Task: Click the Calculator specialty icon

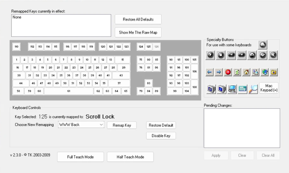Action: (243, 89)
